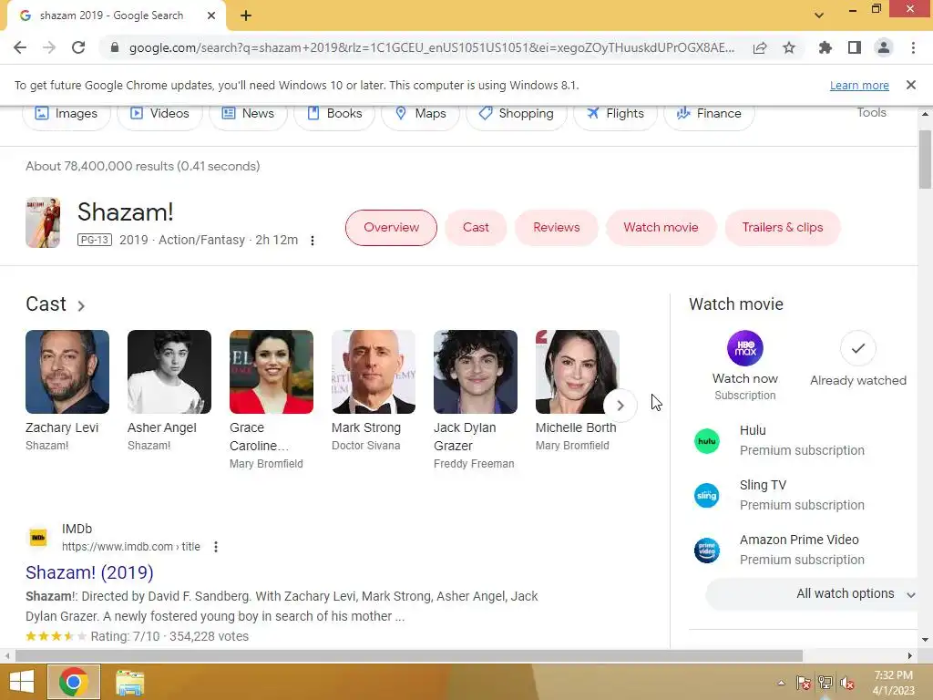Mark movie as Already watched
The image size is (933, 700).
[x=858, y=348]
